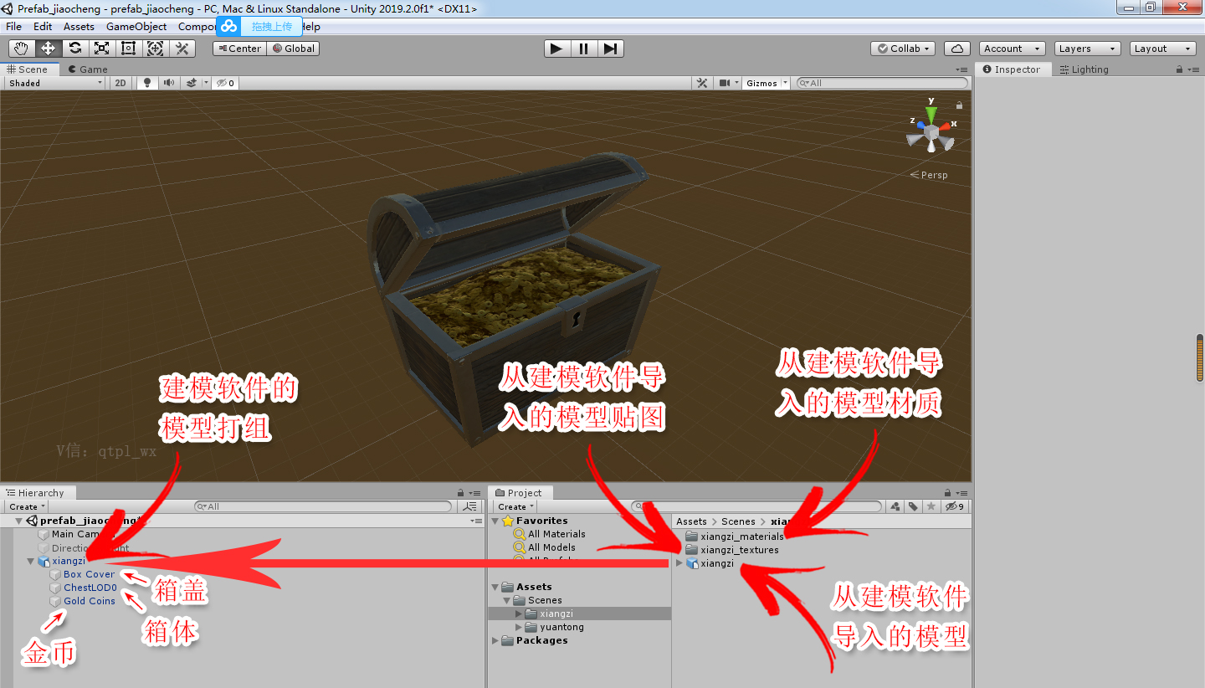Toggle hidden objects visibility counter
This screenshot has height=688, width=1205.
click(225, 83)
